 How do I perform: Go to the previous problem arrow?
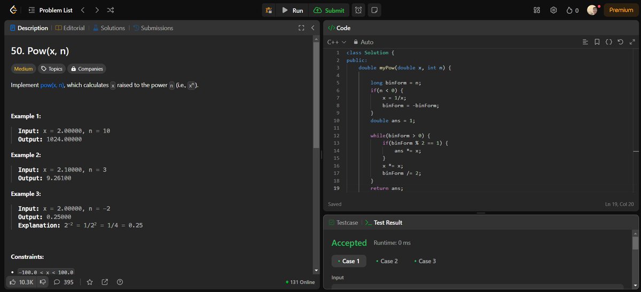[83, 10]
